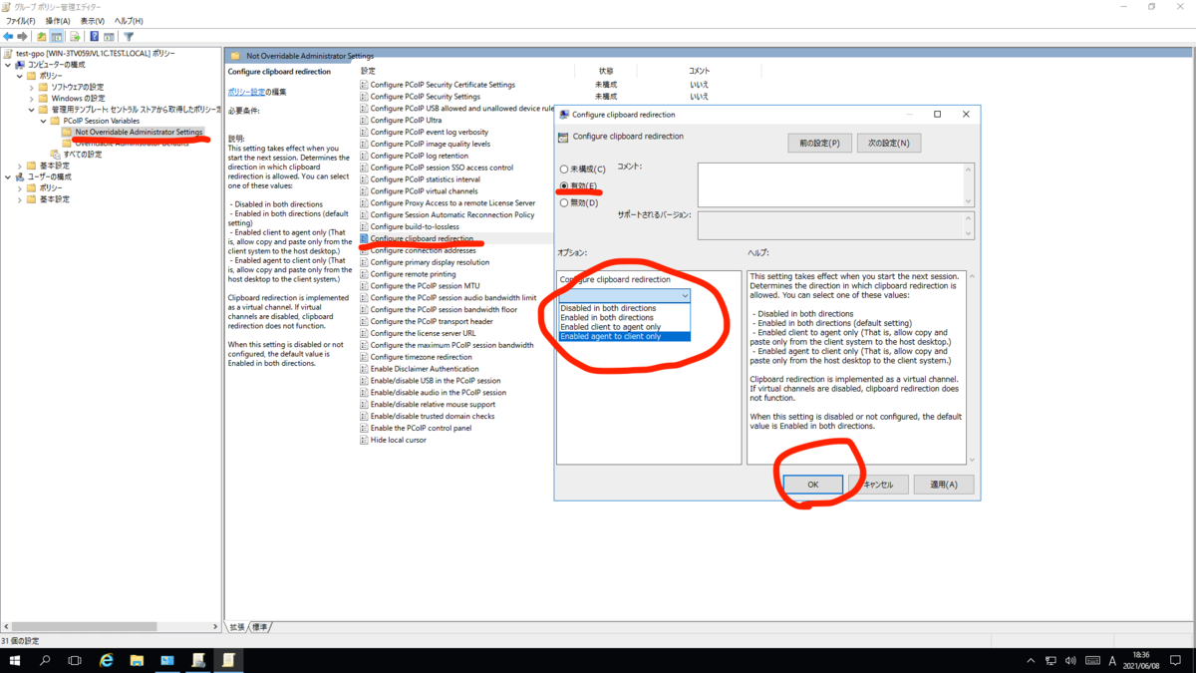1196x673 pixels.
Task: Open Help via the blue question-mark icon
Action: pyautogui.click(x=94, y=37)
